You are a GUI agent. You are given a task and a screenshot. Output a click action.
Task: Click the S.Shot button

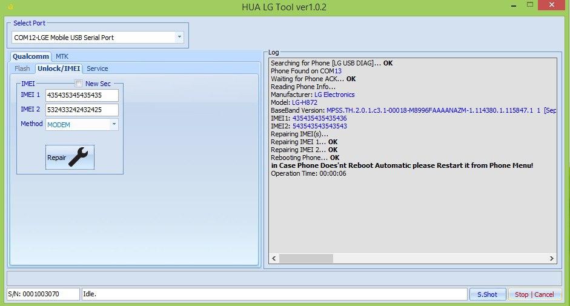[488, 294]
